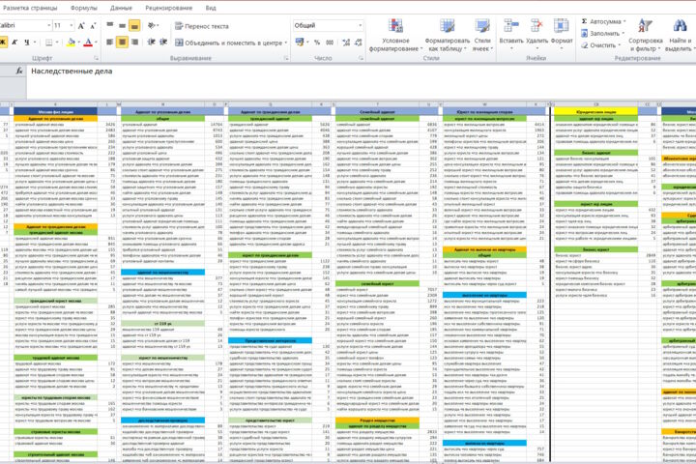Viewport: 696px width, 464px height.
Task: Switch to the Формулы ribbon tab
Action: pos(83,8)
